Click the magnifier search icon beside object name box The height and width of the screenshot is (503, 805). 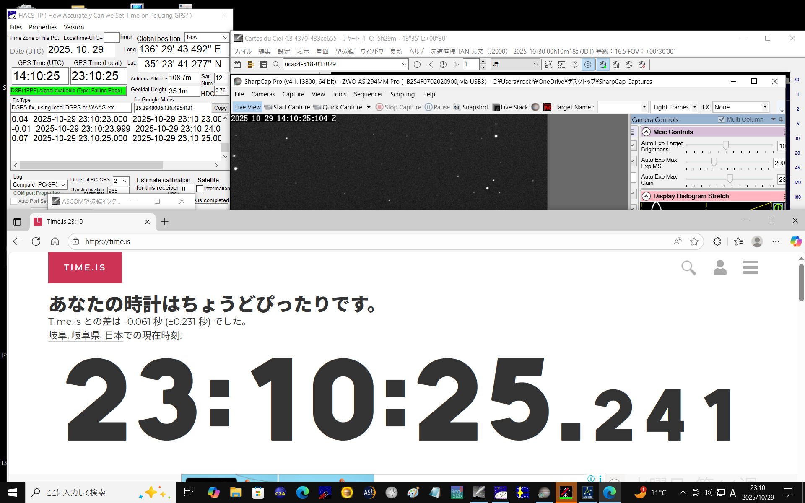click(276, 65)
